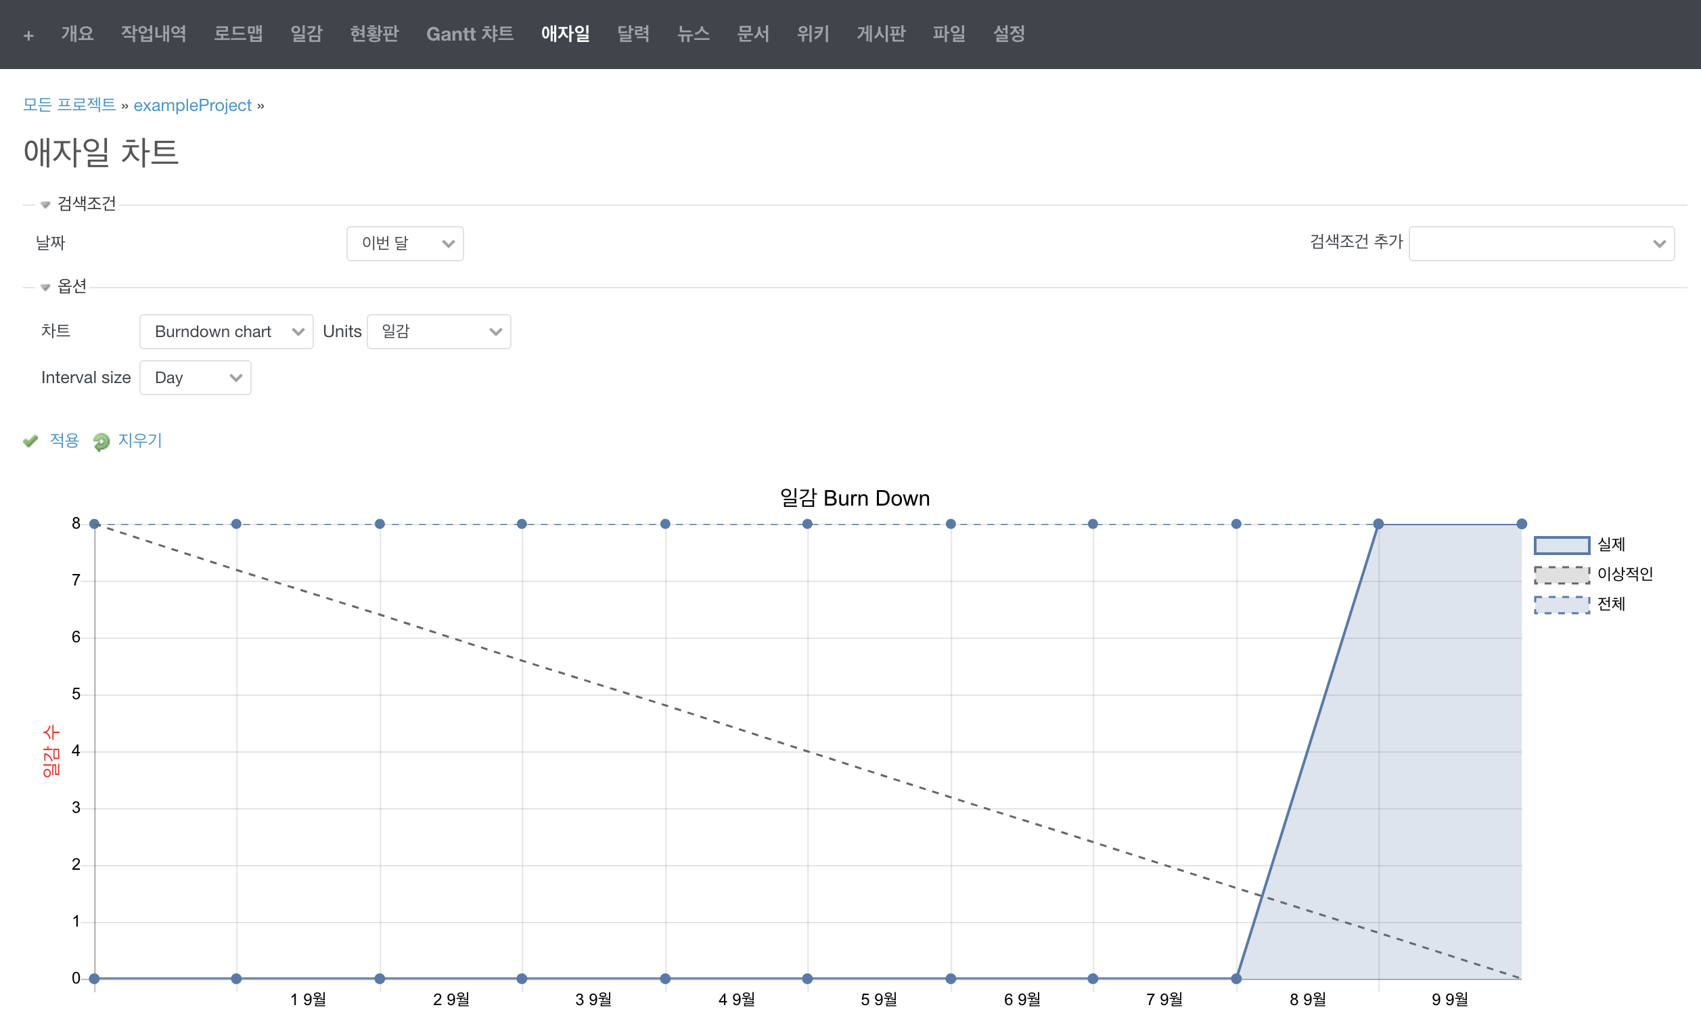Open the Interval size Day dropdown
1701x1018 pixels.
tap(196, 378)
